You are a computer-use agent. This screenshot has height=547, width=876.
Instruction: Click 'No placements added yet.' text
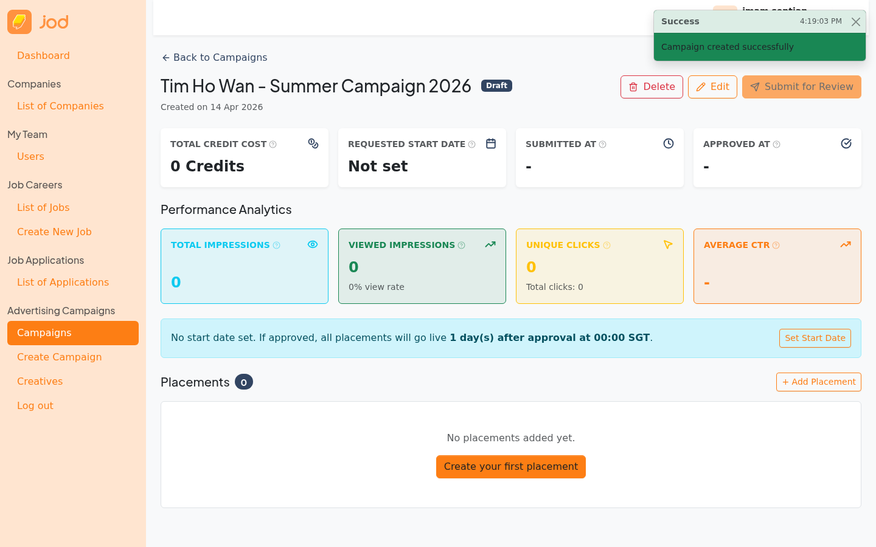(511, 438)
